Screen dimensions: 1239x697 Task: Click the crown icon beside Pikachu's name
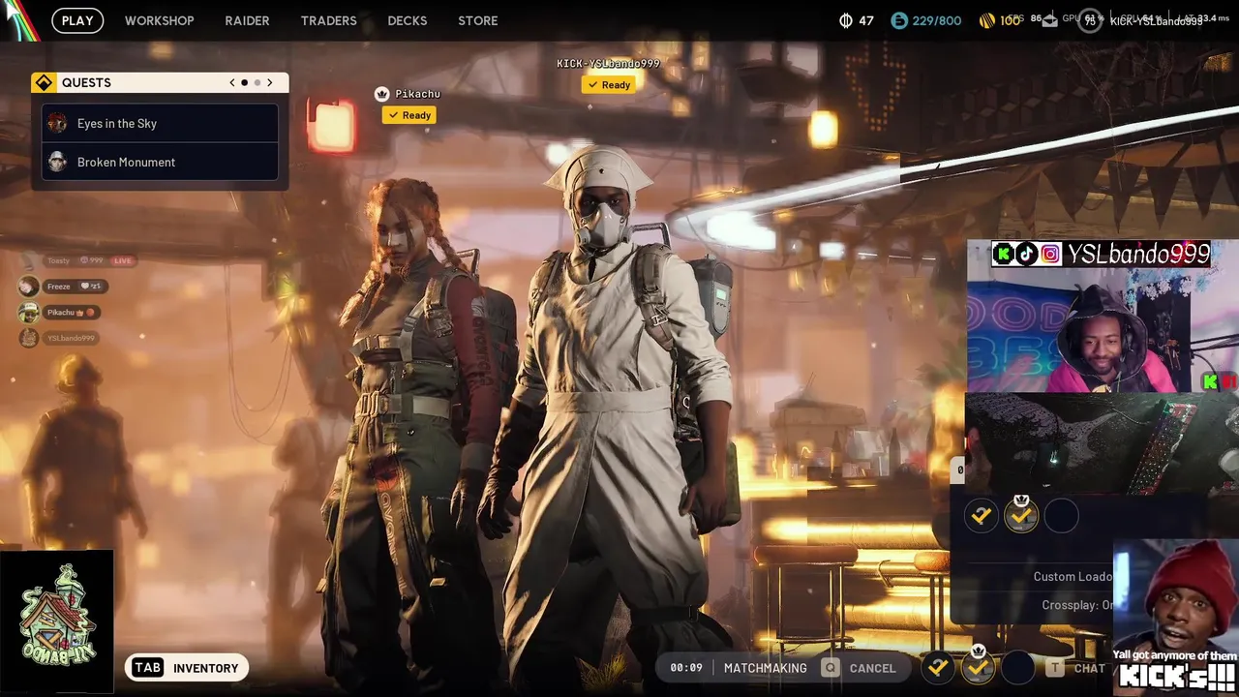(381, 94)
